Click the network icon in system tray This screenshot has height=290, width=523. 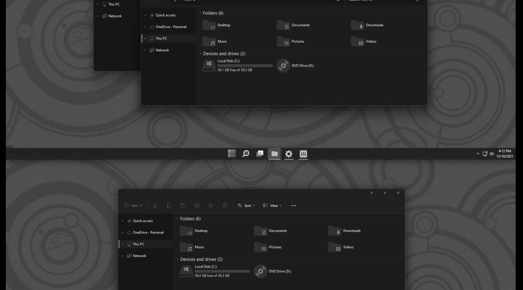(485, 154)
